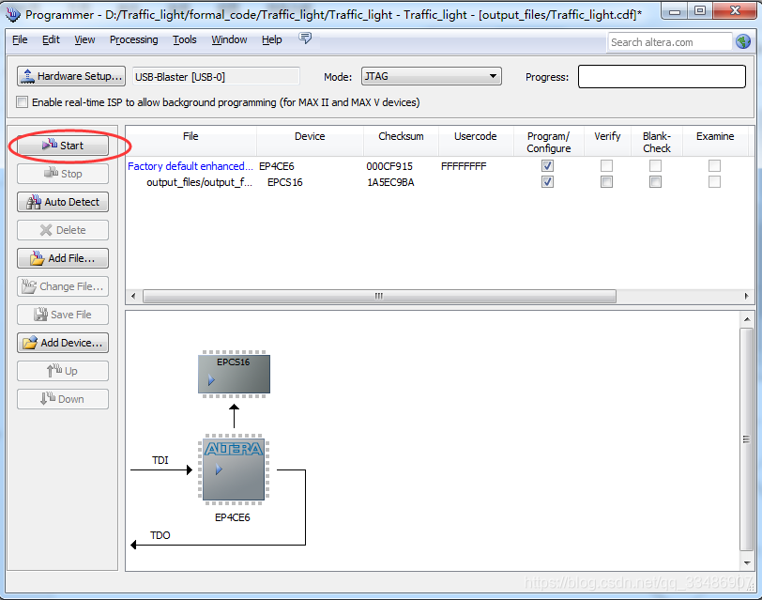Click the Blank-Check column header
This screenshot has width=762, height=600.
pos(657,142)
